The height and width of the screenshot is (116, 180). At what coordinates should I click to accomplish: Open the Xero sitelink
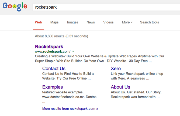click(x=116, y=68)
